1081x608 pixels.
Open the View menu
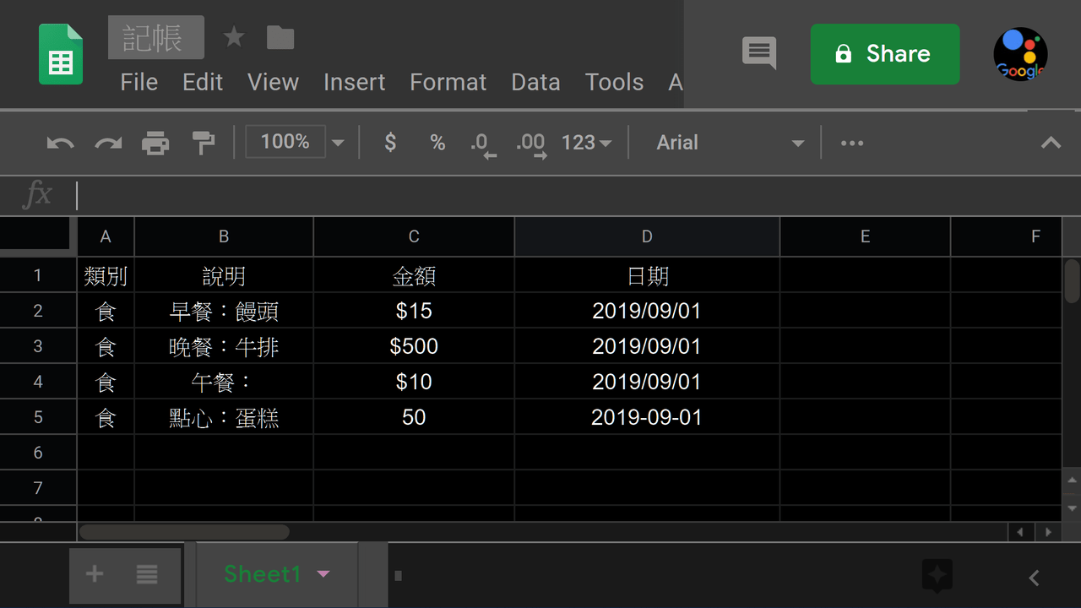point(273,82)
